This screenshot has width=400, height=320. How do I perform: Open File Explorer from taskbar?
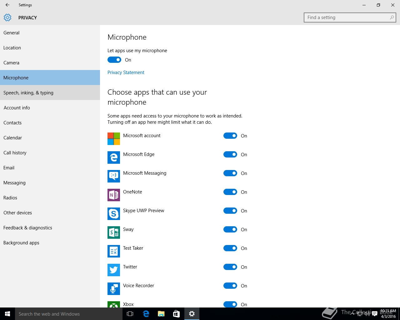(x=161, y=314)
